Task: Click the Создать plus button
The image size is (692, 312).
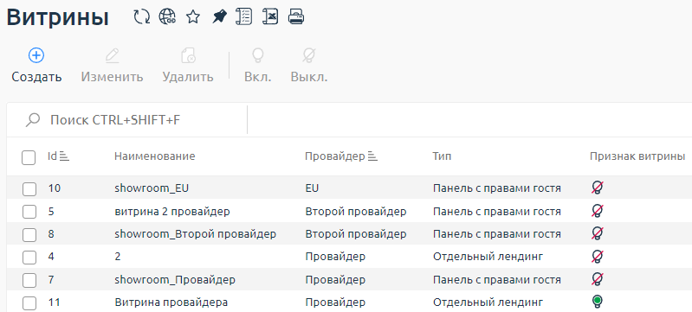Action: (x=36, y=65)
